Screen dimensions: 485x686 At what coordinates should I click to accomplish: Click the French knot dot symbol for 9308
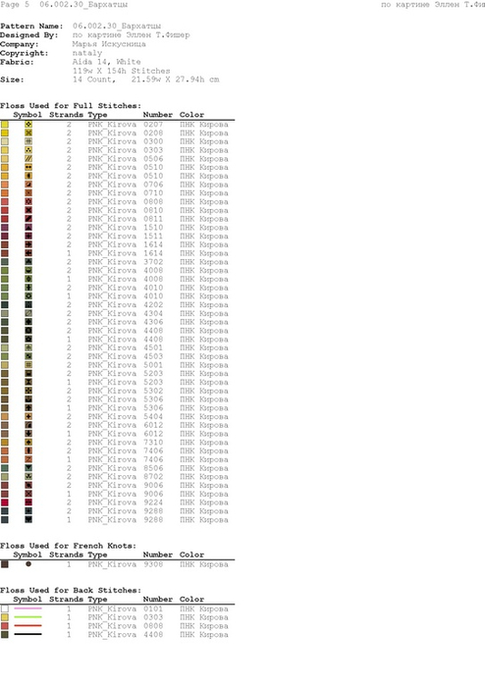pos(28,564)
